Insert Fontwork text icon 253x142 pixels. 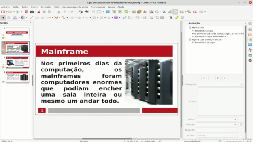tap(164, 12)
